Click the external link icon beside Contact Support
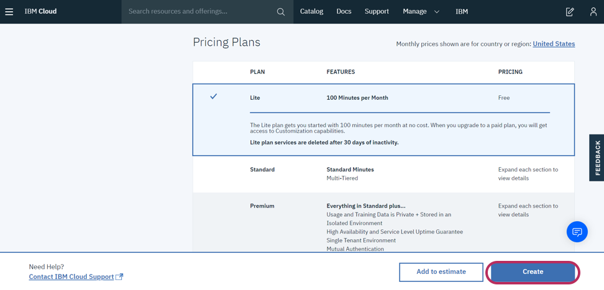 tap(119, 276)
